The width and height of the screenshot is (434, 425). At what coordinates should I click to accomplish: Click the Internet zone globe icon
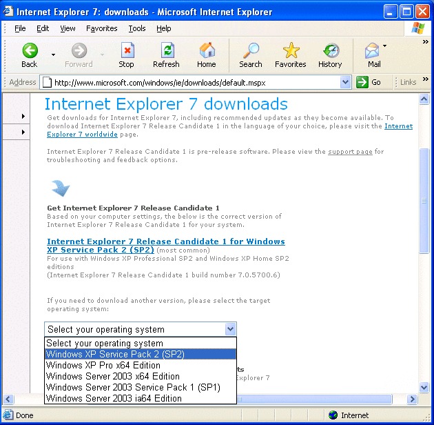click(x=333, y=415)
